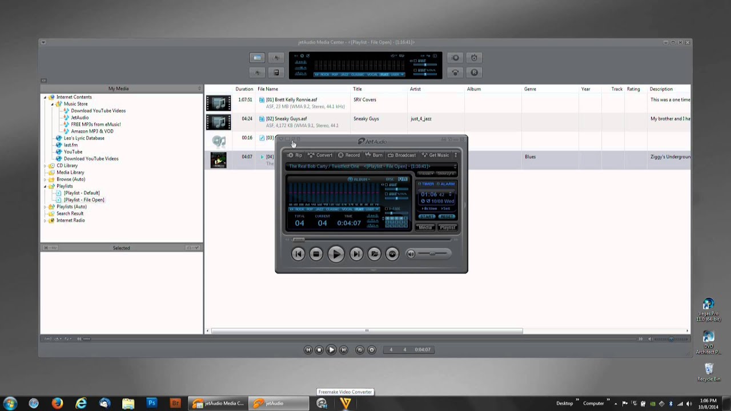731x411 pixels.
Task: Click the Media button in mini player
Action: point(425,227)
